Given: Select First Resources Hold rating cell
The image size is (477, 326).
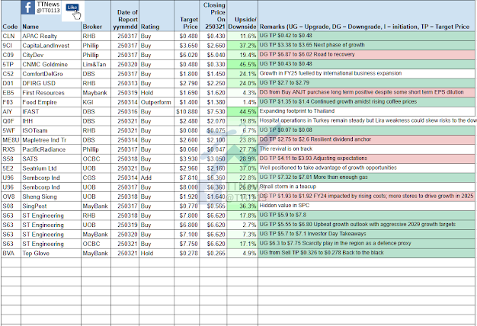Looking at the screenshot, I should 156,93.
